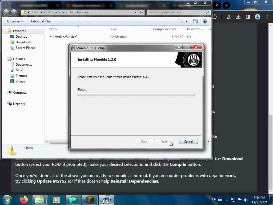Click the sm64pcBuilder2 application file icon
This screenshot has height=205, width=273.
click(x=51, y=37)
